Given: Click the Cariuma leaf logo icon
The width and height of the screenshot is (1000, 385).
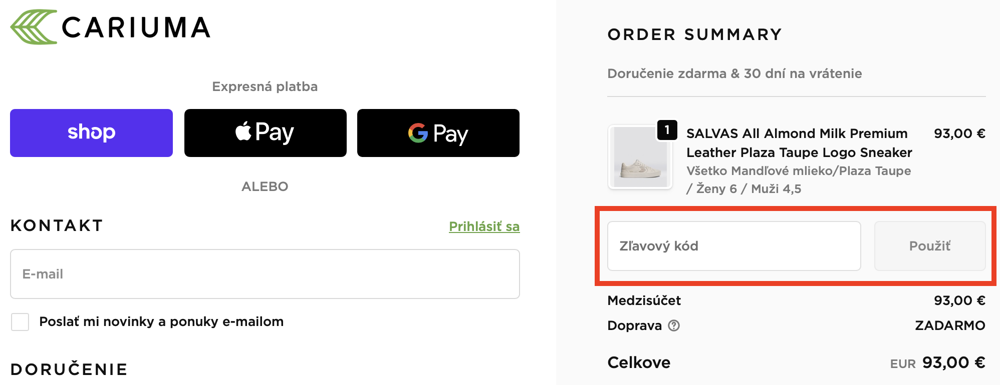Looking at the screenshot, I should click(x=33, y=27).
